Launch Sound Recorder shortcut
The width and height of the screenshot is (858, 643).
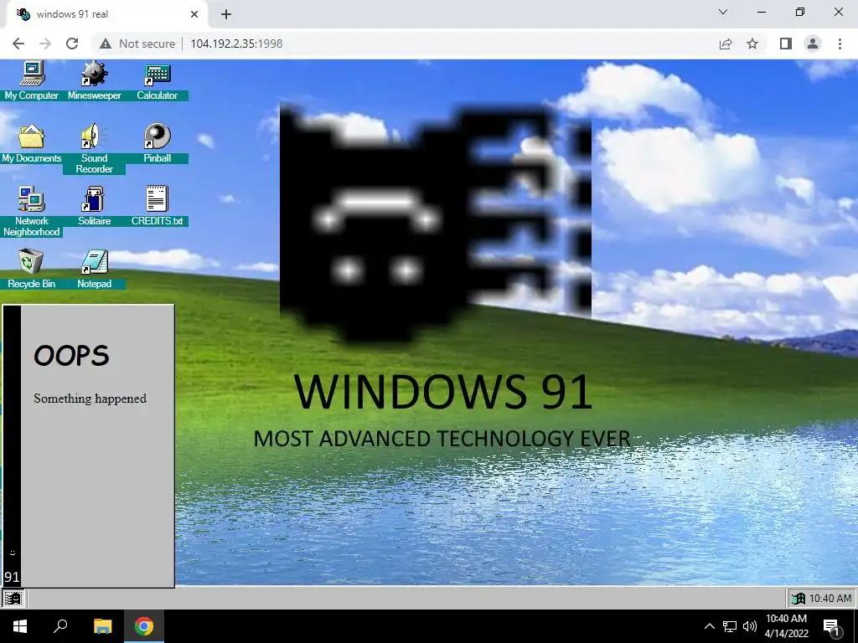tap(94, 149)
